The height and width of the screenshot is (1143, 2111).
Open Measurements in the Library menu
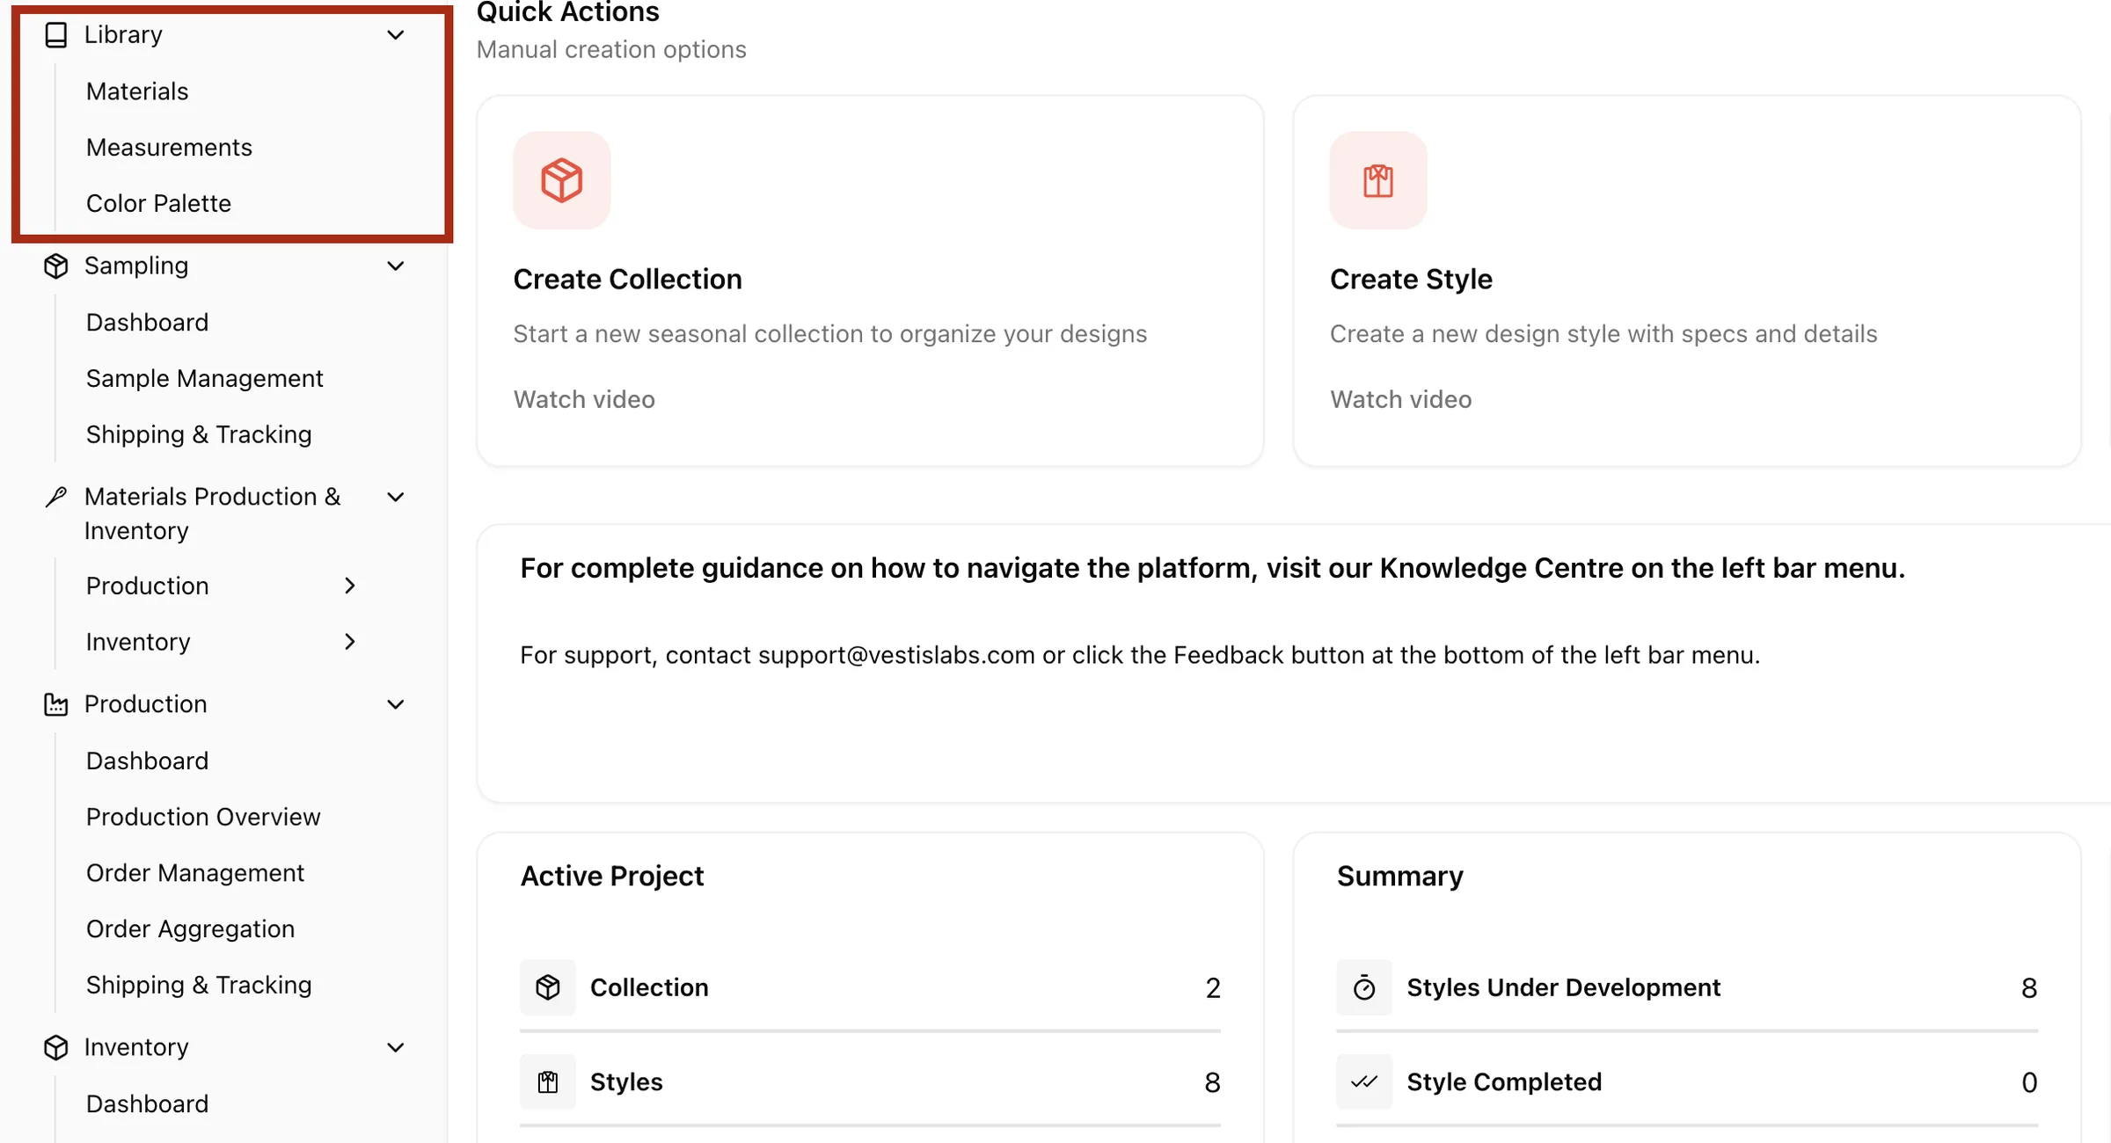pos(169,148)
